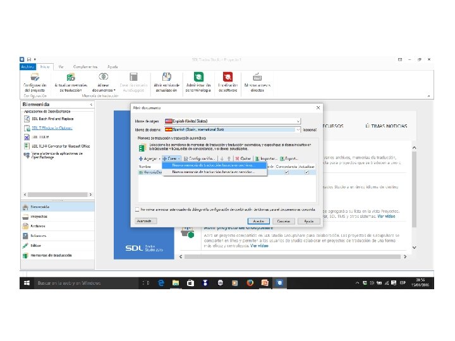Check the 'No volver a mostrar' checkbox

coord(137,210)
